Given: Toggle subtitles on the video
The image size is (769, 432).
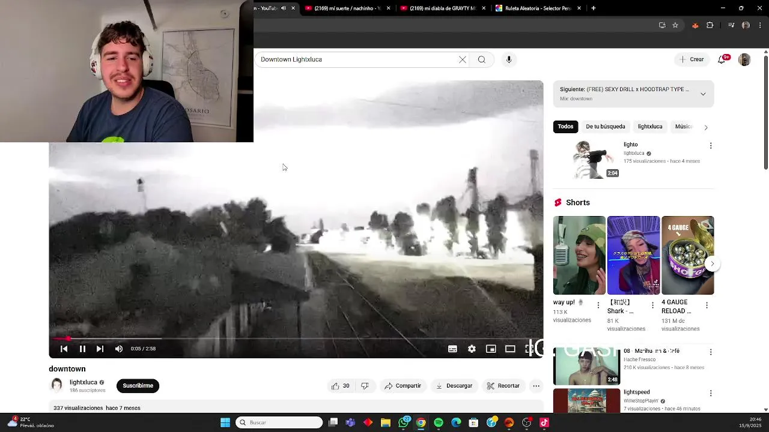Looking at the screenshot, I should [452, 349].
